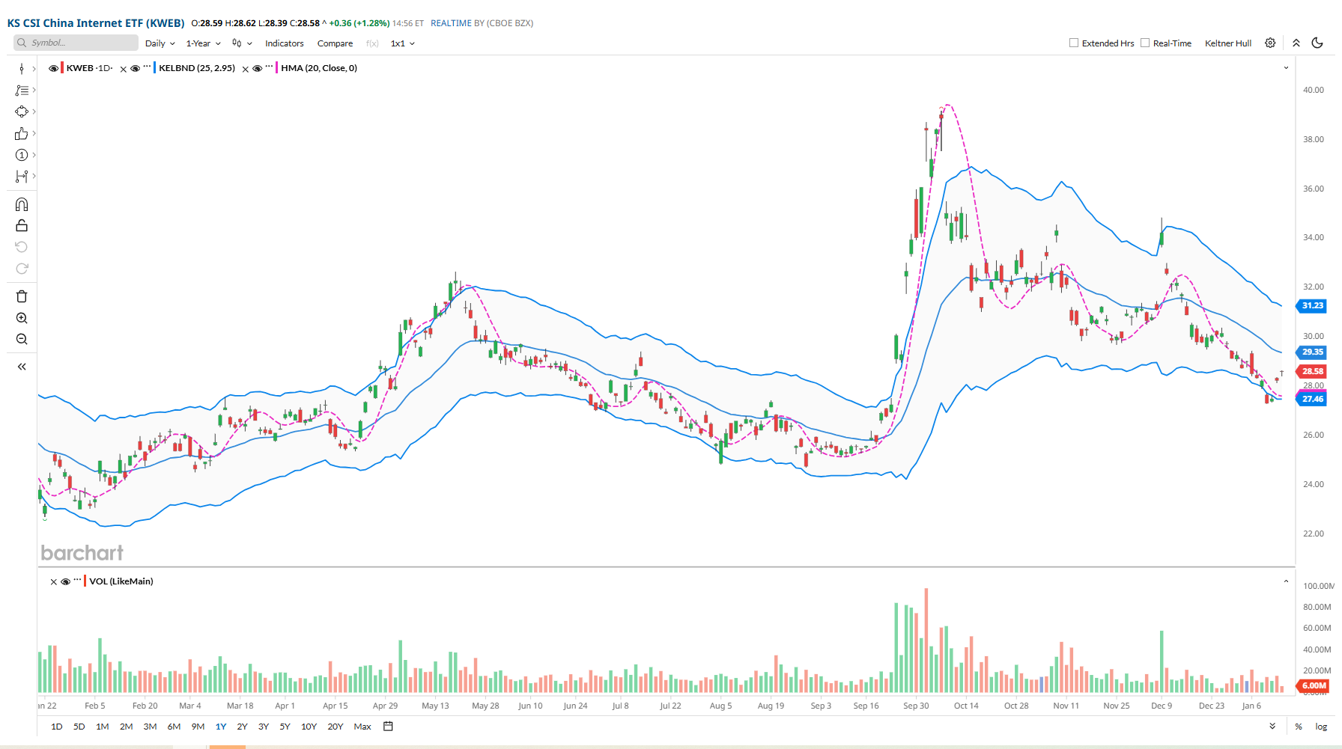Image resolution: width=1342 pixels, height=749 pixels.
Task: Click the Compare button
Action: [335, 43]
